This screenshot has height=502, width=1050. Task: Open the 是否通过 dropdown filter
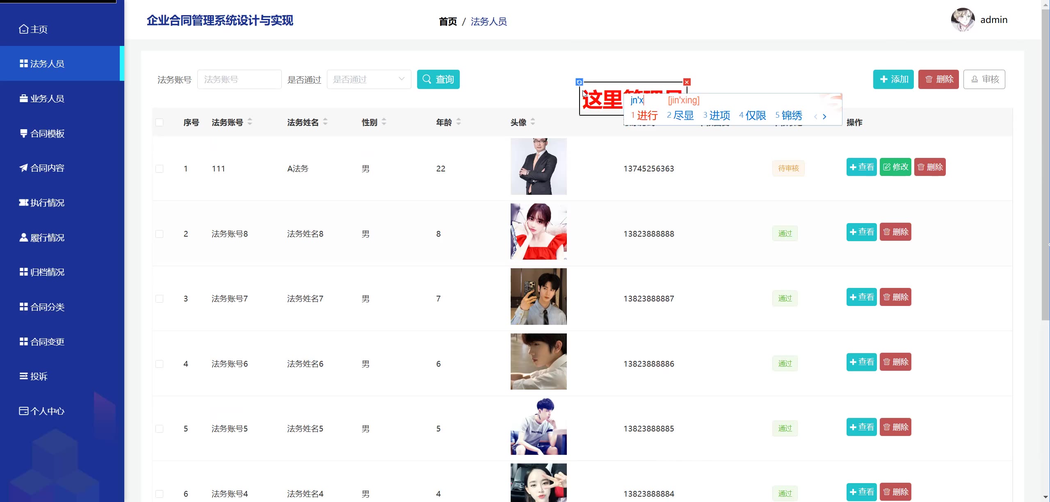369,79
